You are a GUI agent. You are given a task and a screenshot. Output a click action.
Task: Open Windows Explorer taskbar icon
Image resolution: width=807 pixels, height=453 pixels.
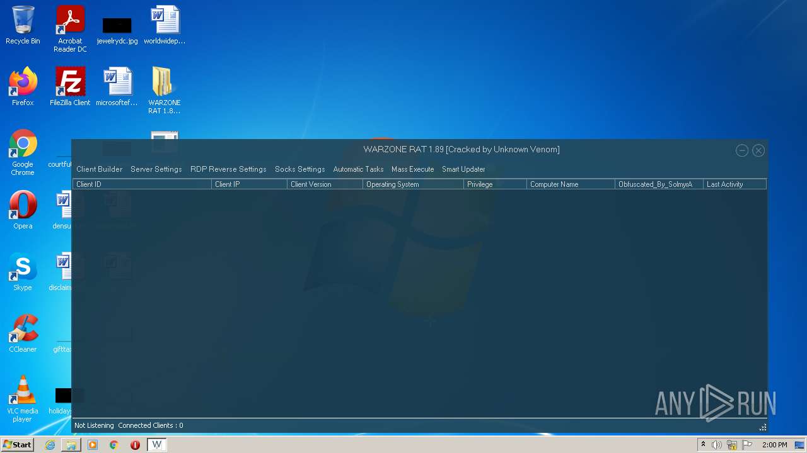point(71,445)
